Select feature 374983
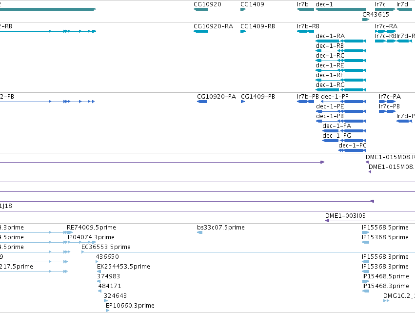415x313 pixels. (99, 281)
